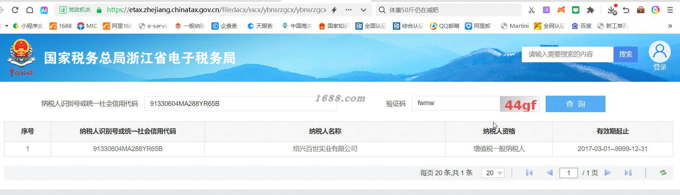Jump to the last page arrow
This screenshot has width=680, height=195.
tap(628, 173)
